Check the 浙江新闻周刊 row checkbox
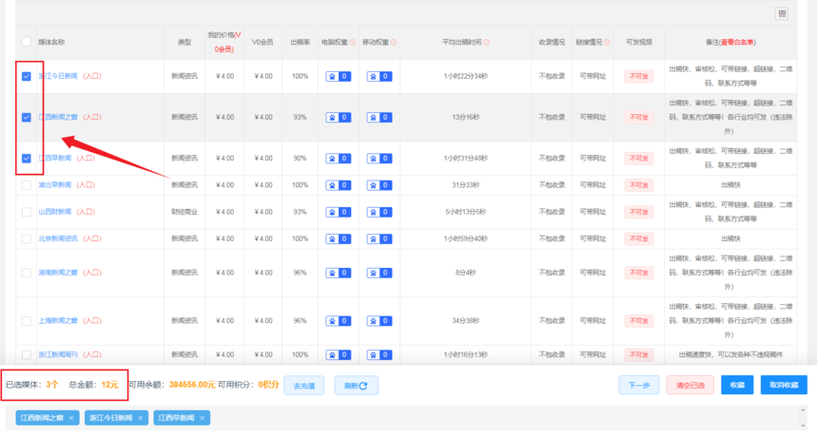Viewport: 817px width, 437px height. [27, 354]
